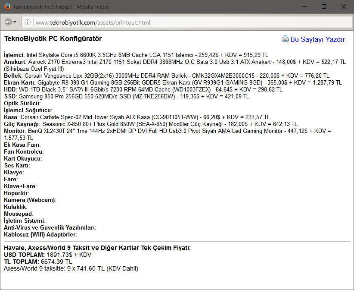Click the Kablosuz (Wifi) Adaptörler label
The height and width of the screenshot is (290, 354).
click(x=40, y=234)
